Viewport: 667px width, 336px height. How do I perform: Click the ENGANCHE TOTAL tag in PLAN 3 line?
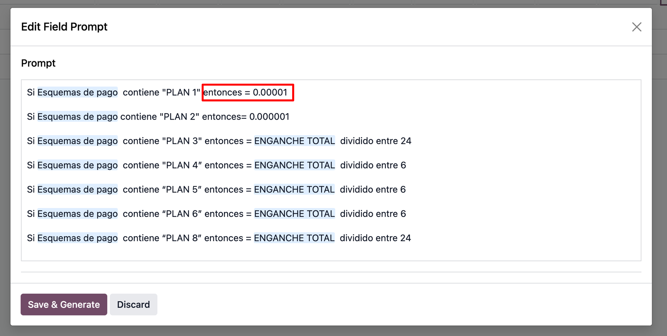pos(294,141)
